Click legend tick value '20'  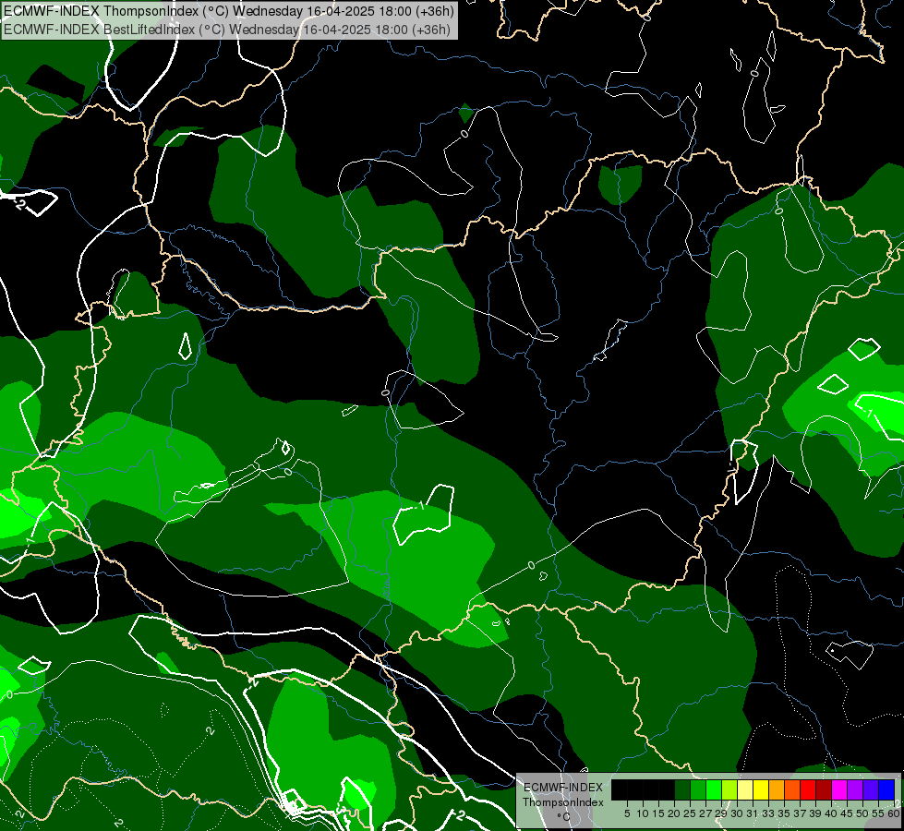674,813
